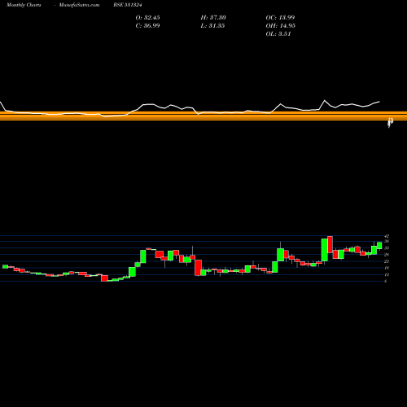Click the 23 price axis label
This screenshot has height=407, width=407.
coord(387,261)
